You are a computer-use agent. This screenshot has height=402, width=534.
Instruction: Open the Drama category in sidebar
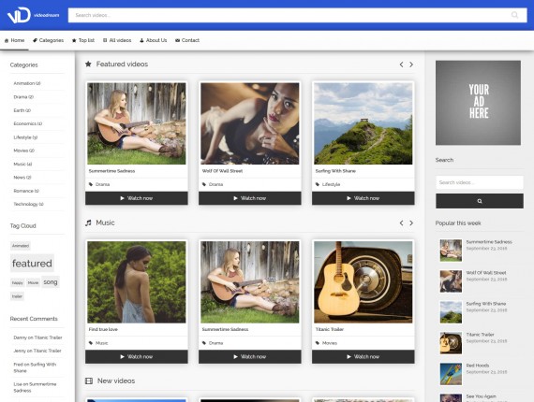[x=23, y=97]
